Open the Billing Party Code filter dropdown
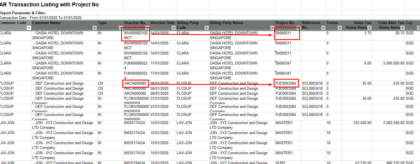Image resolution: width=420 pixels, height=164 pixels. [206, 28]
